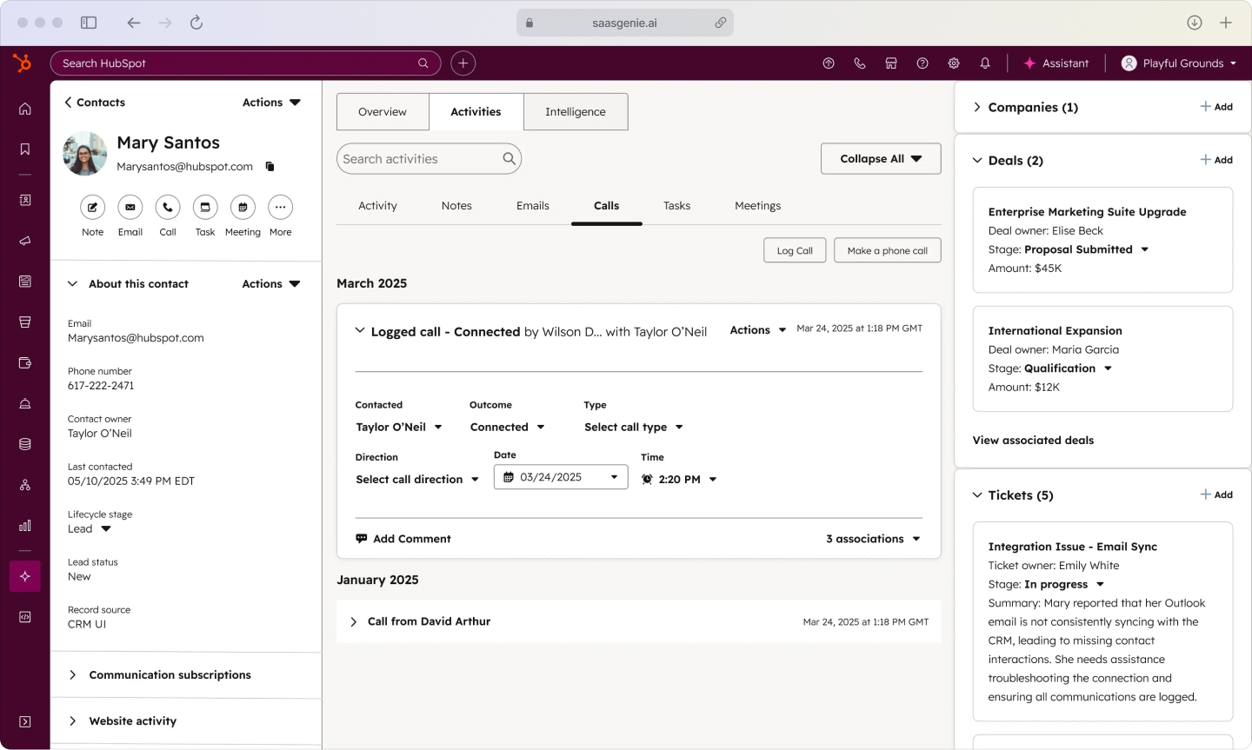
Task: Open the Outcome Connected dropdown
Action: pyautogui.click(x=508, y=427)
